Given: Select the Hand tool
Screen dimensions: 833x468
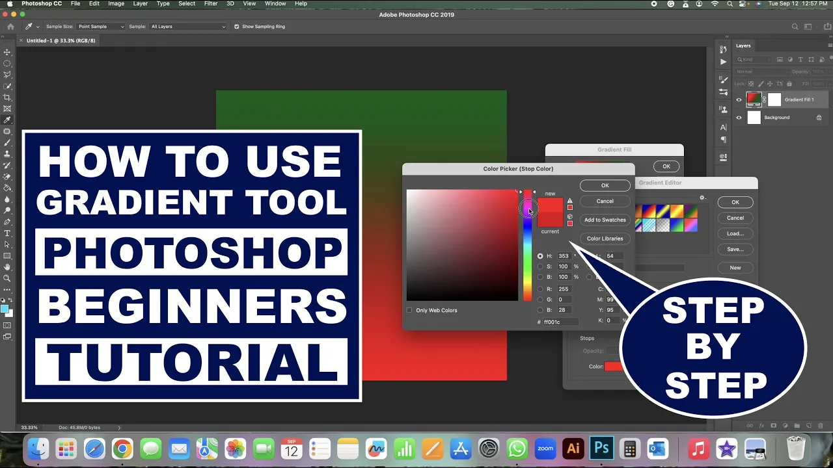Looking at the screenshot, I should pyautogui.click(x=7, y=267).
